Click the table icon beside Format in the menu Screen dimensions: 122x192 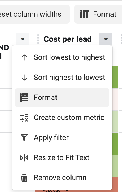[x=24, y=98]
